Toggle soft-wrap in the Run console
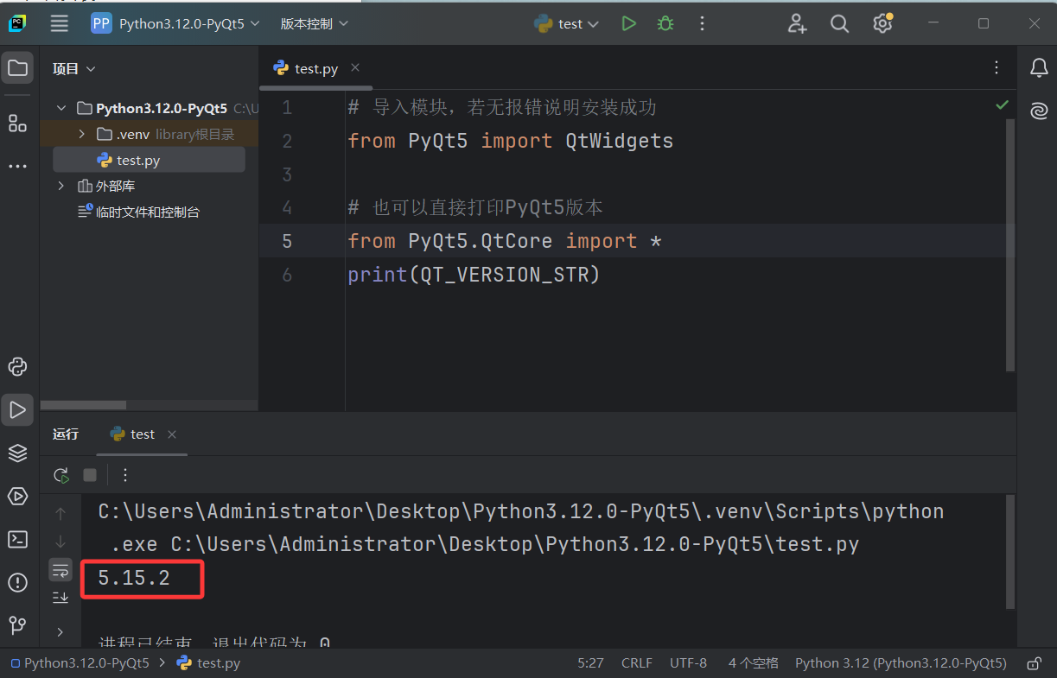Image resolution: width=1057 pixels, height=678 pixels. [60, 569]
